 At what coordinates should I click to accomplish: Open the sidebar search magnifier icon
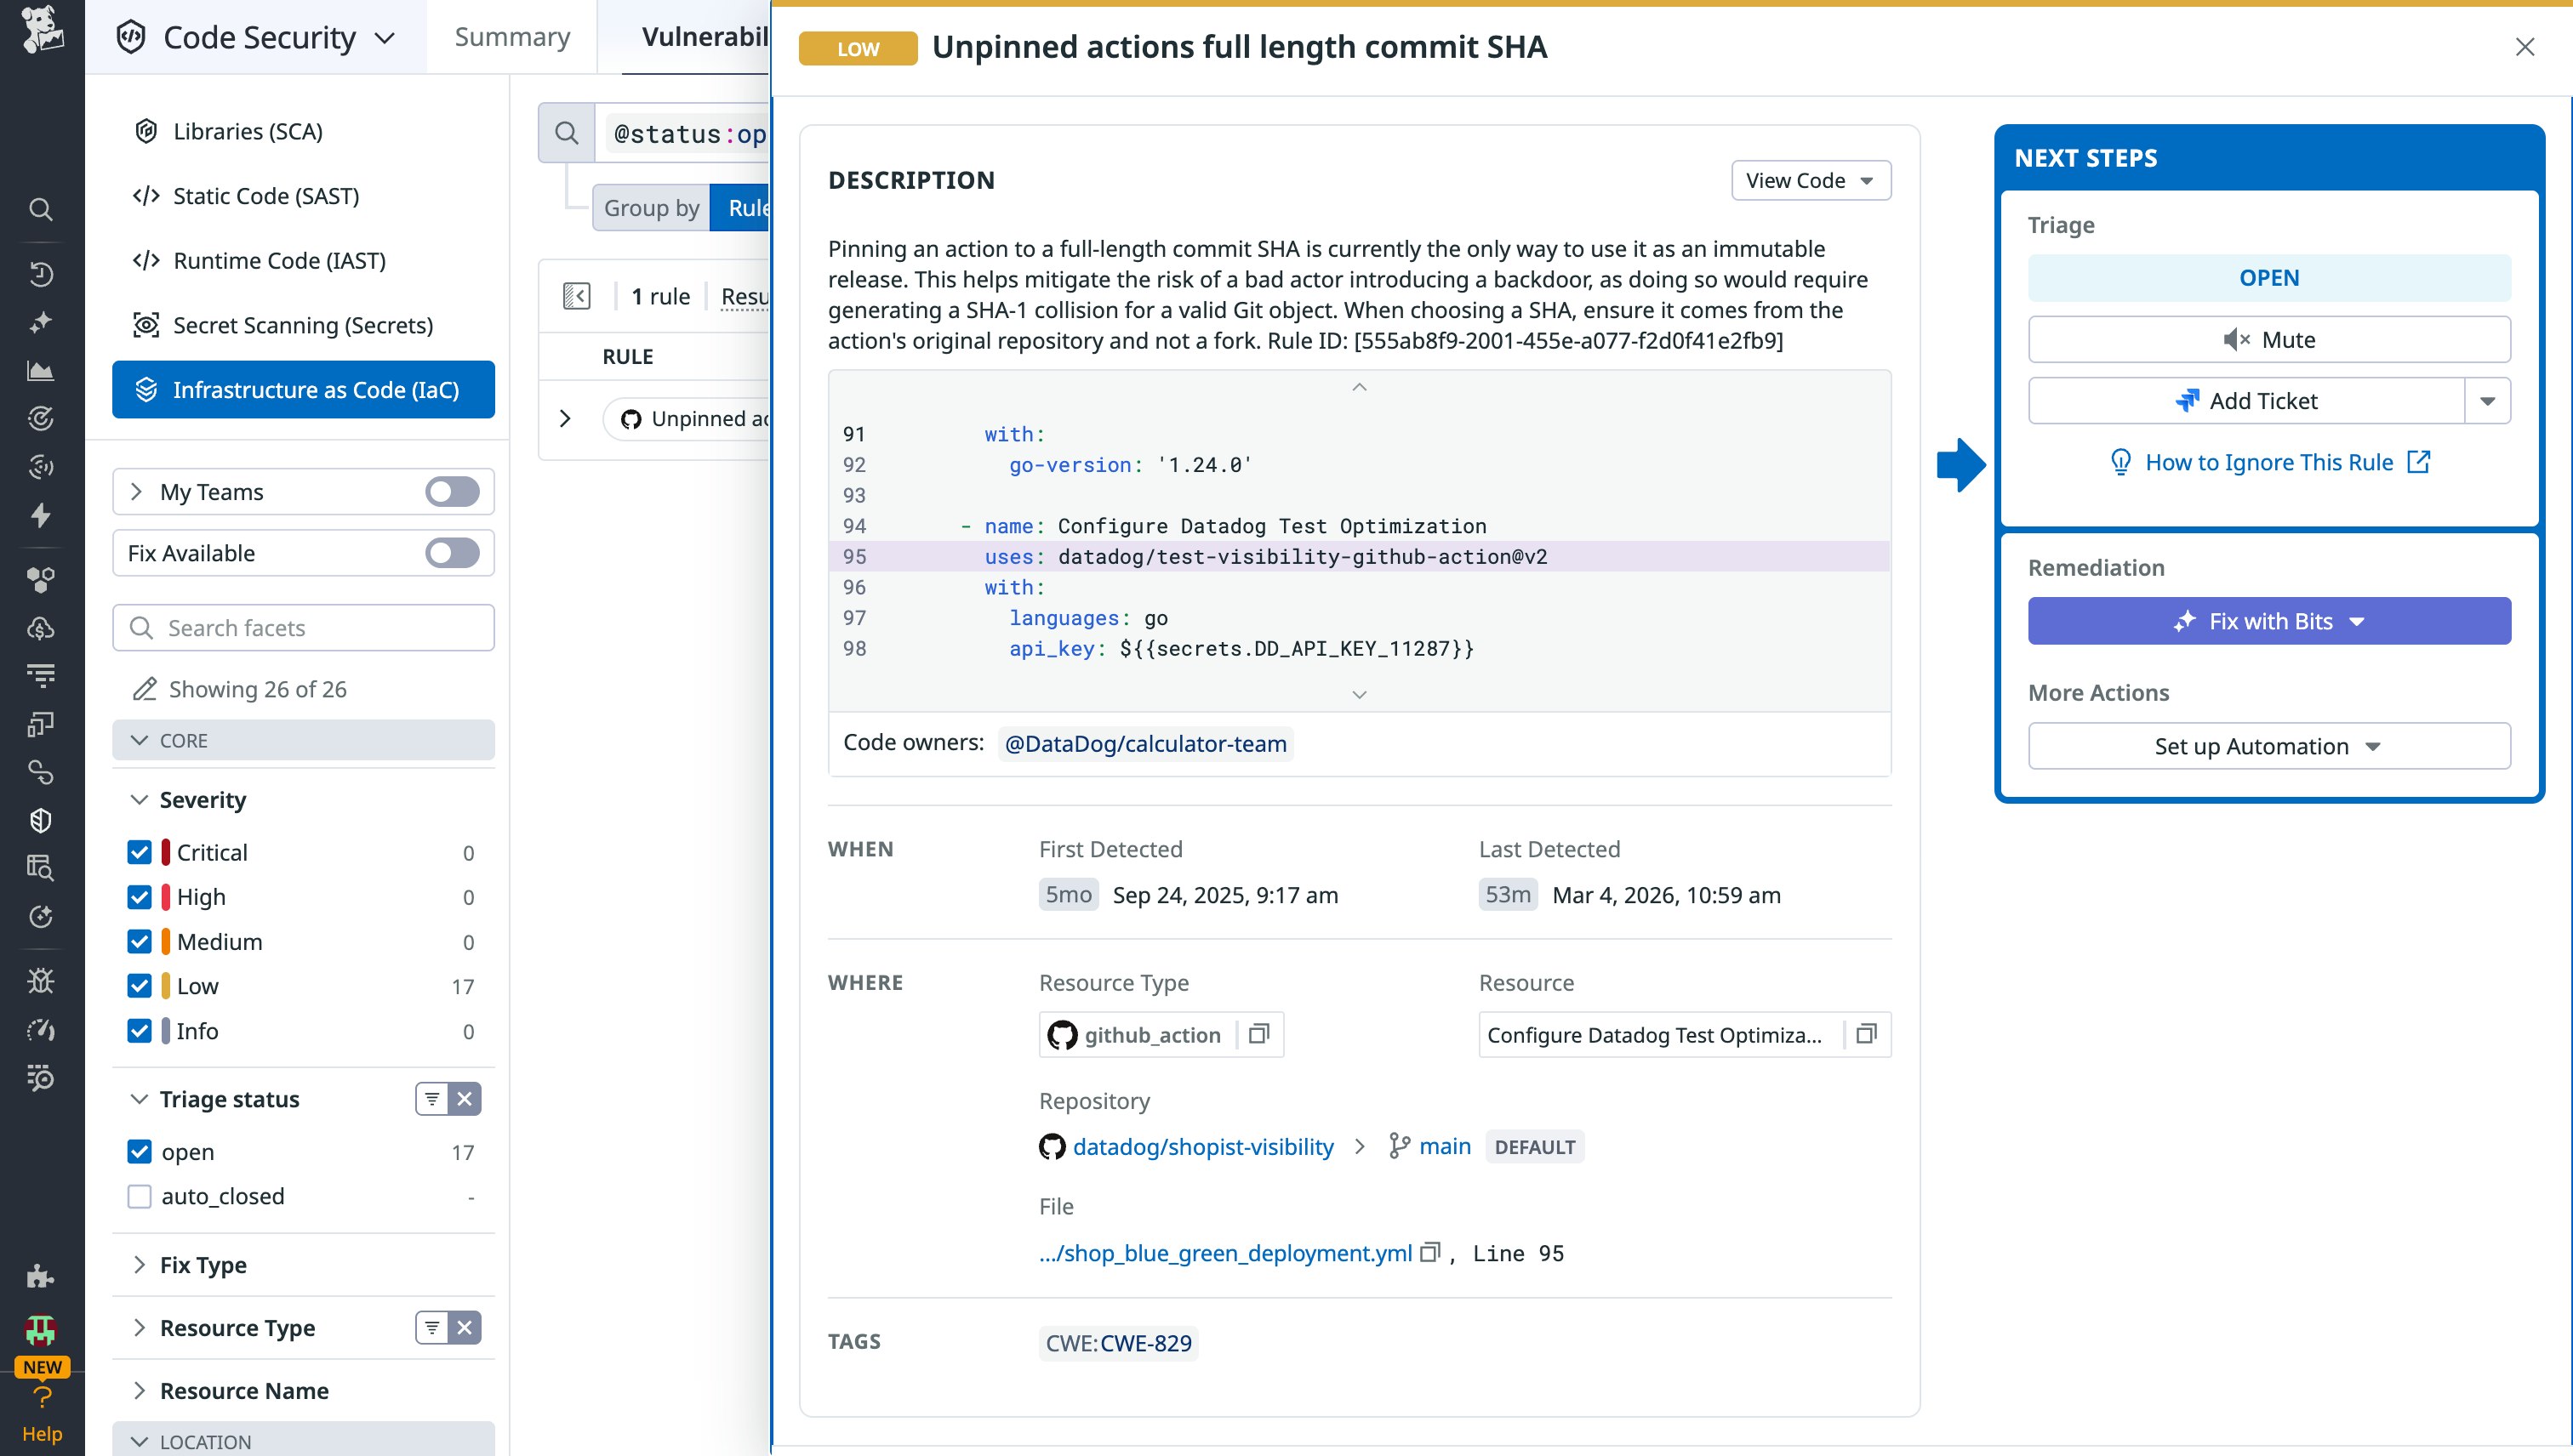(41, 209)
